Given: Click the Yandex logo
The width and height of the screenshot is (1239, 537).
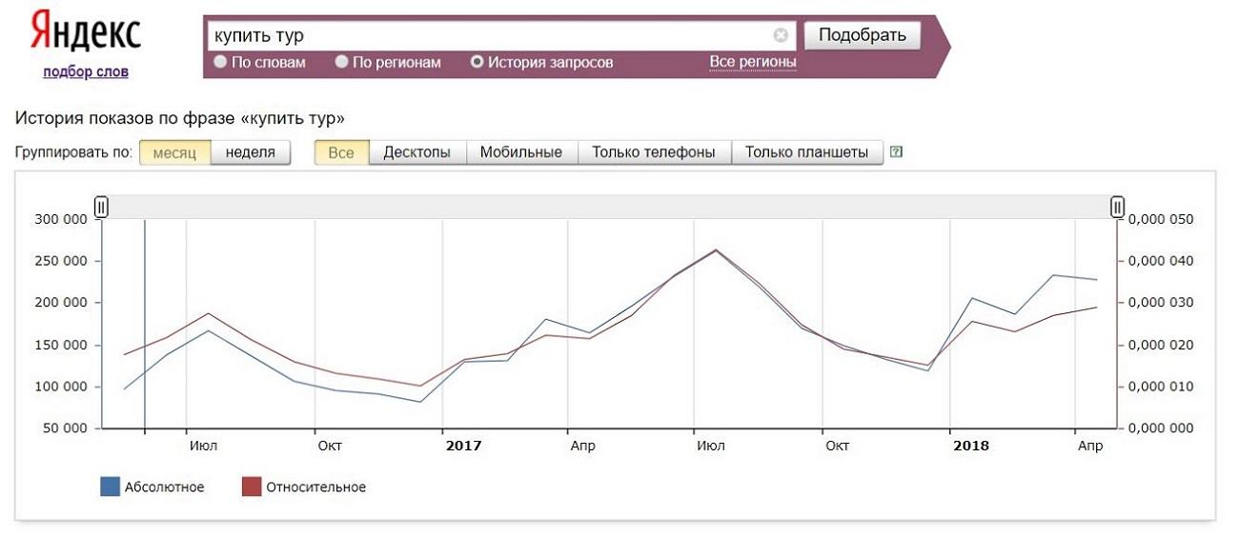Looking at the screenshot, I should click(x=86, y=31).
